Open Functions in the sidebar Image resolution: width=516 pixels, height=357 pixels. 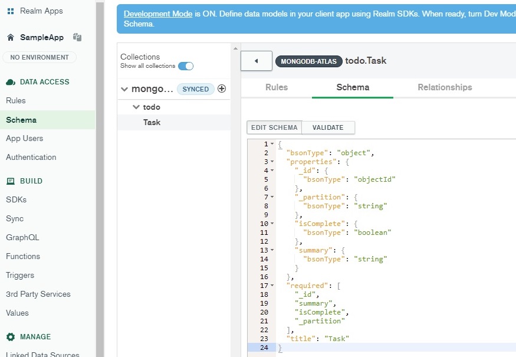tap(23, 256)
